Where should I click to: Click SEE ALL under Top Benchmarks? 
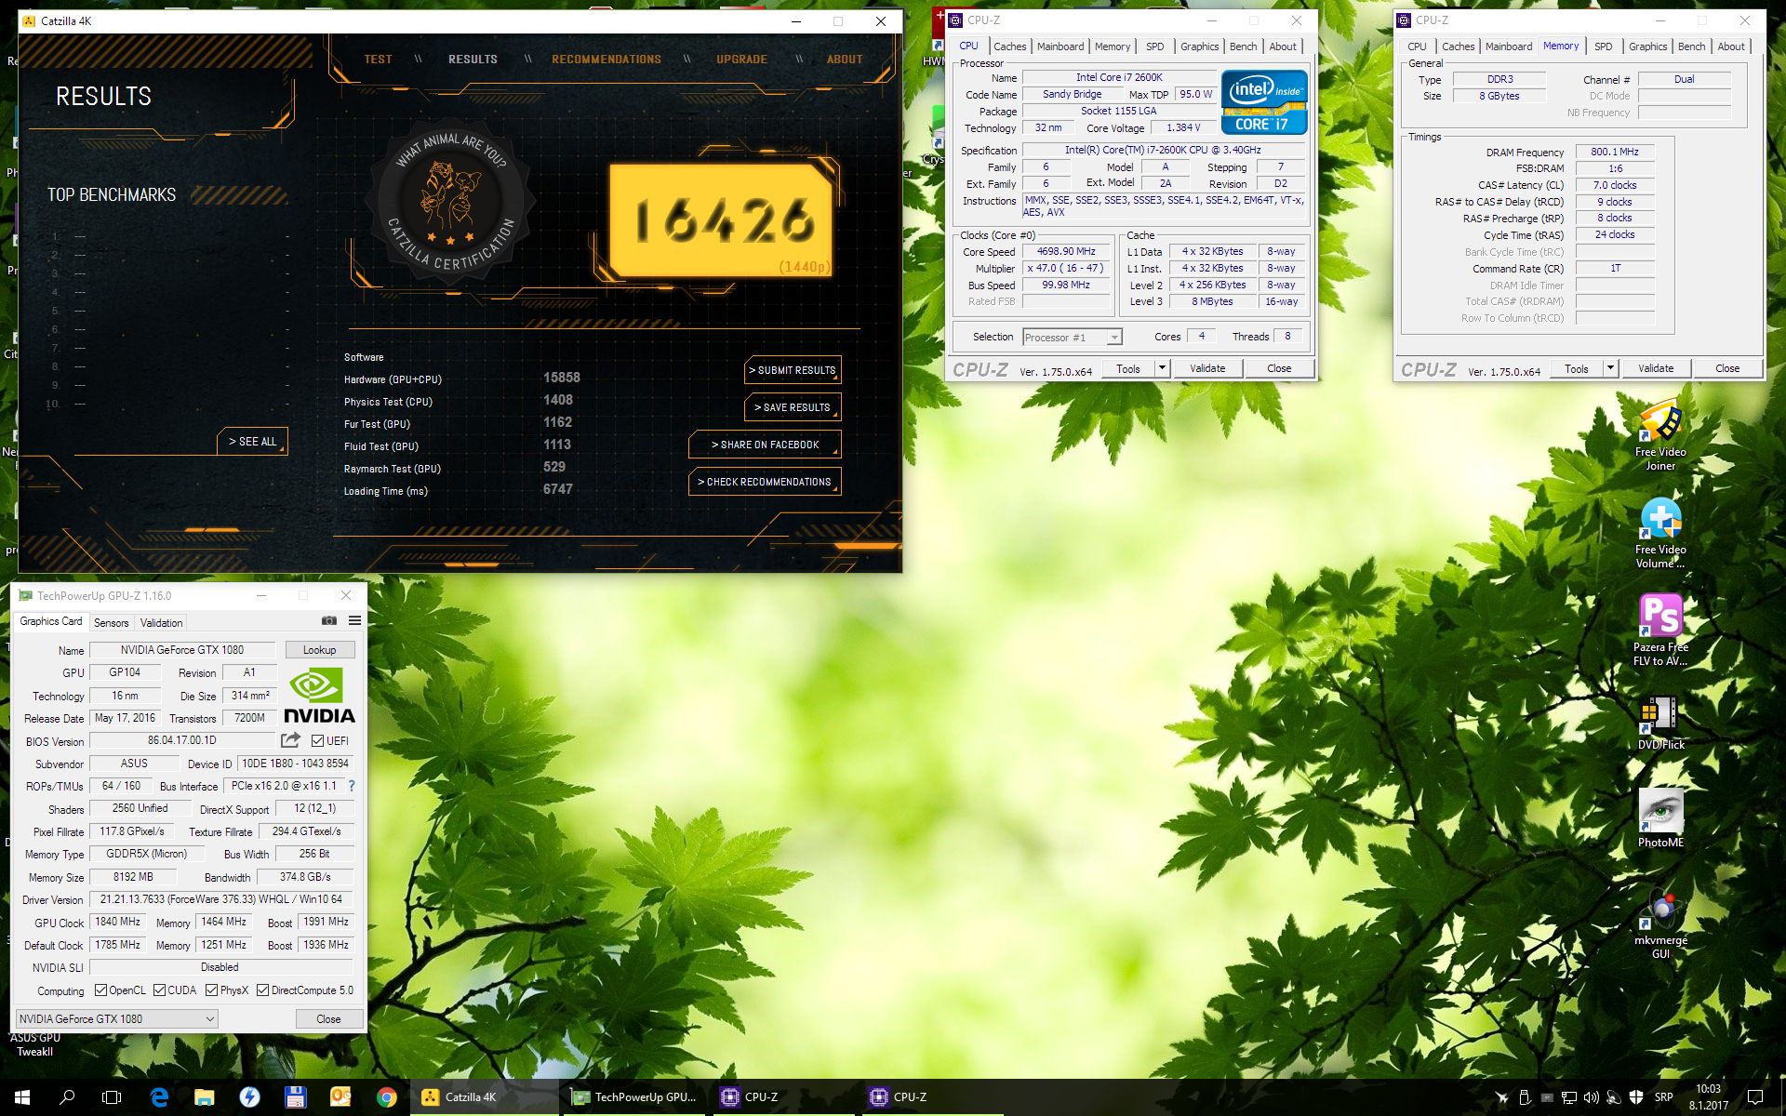(x=253, y=442)
